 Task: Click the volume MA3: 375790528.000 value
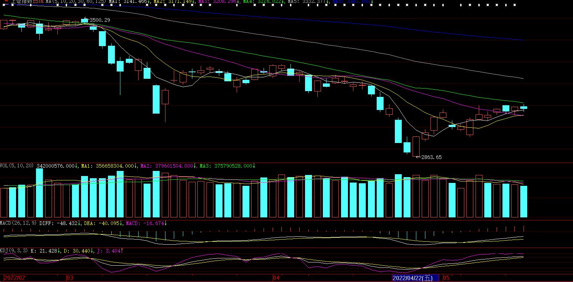[x=227, y=166]
